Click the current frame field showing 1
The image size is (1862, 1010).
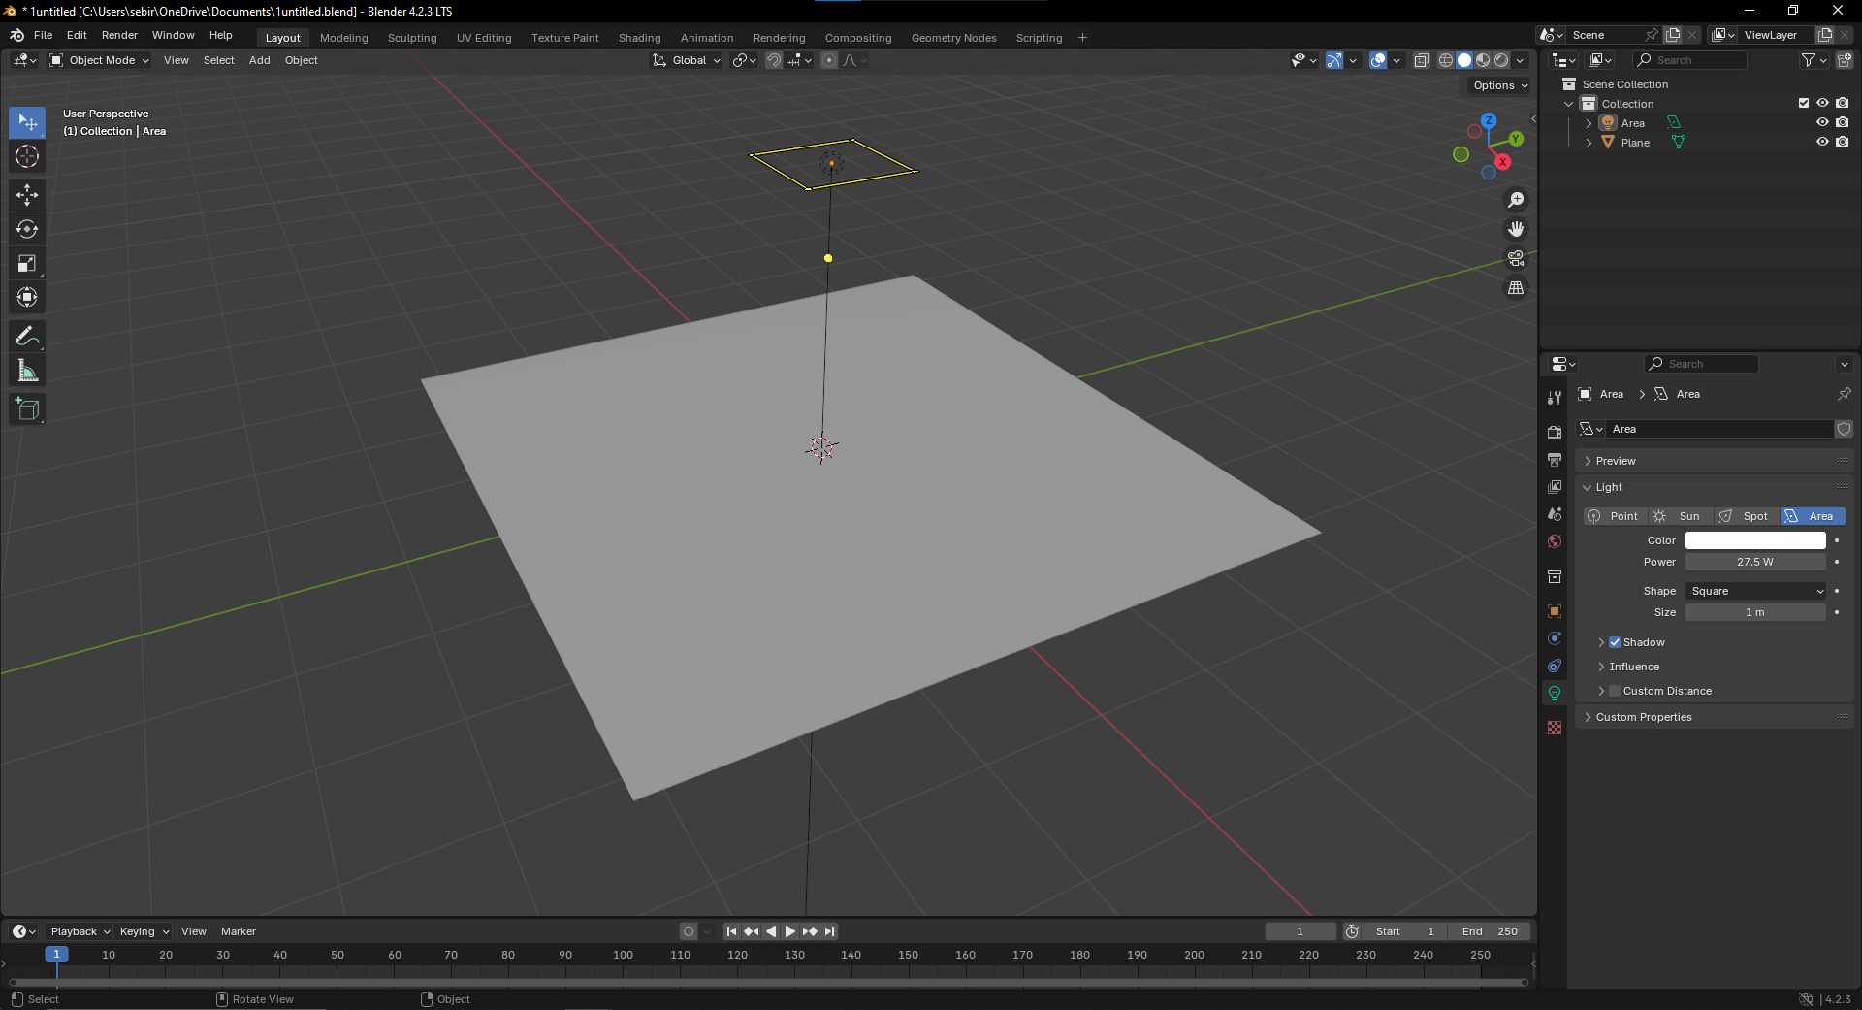pyautogui.click(x=1300, y=930)
